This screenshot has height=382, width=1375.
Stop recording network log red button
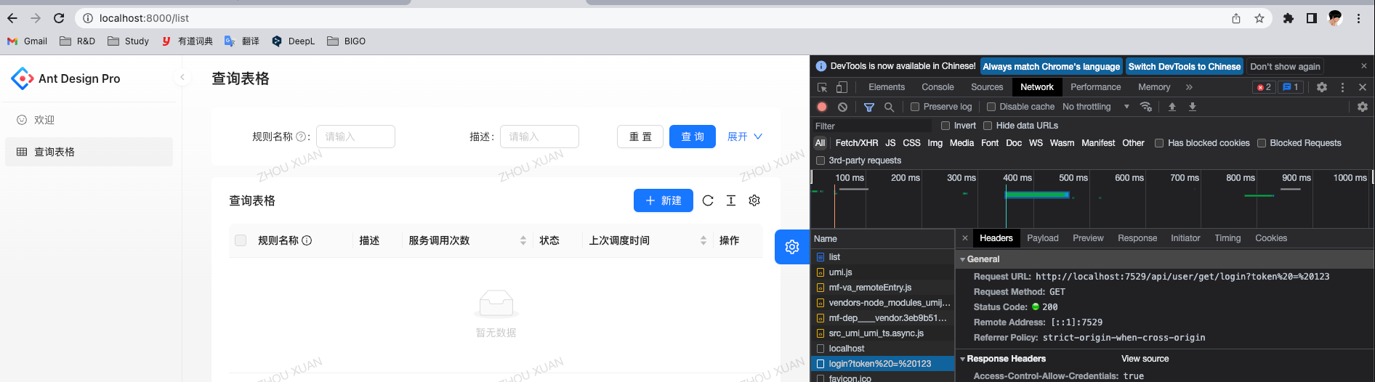point(822,107)
